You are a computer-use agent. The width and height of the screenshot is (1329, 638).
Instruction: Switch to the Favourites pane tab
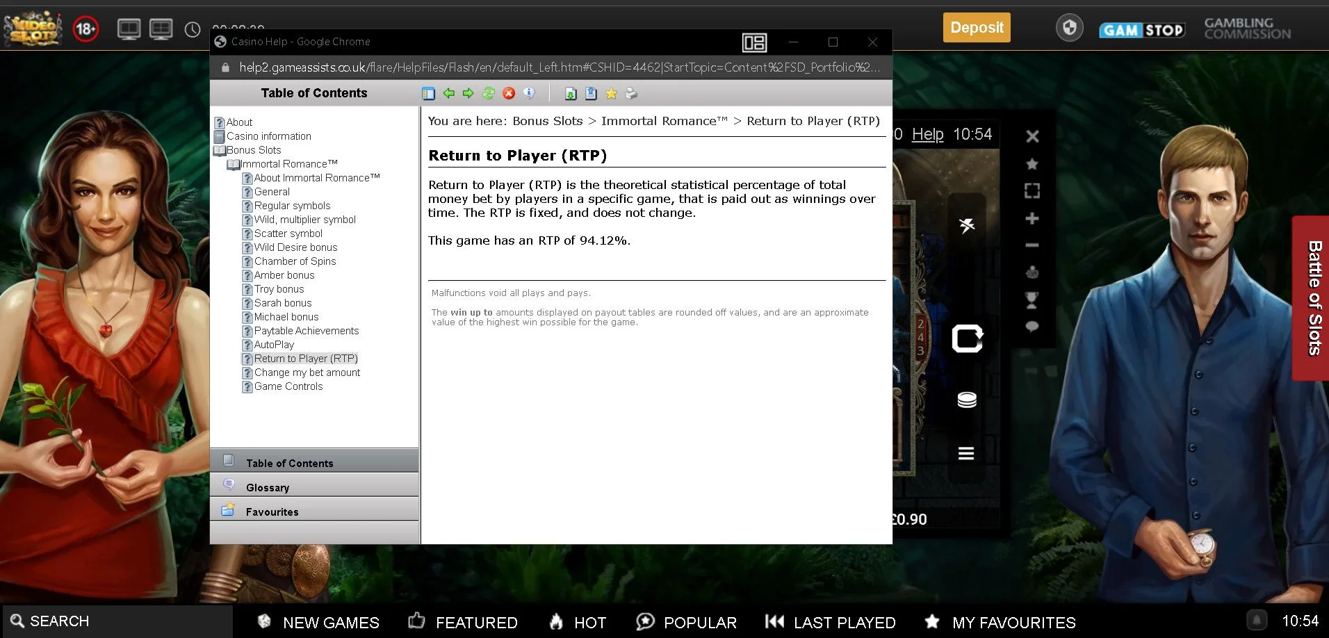(314, 510)
